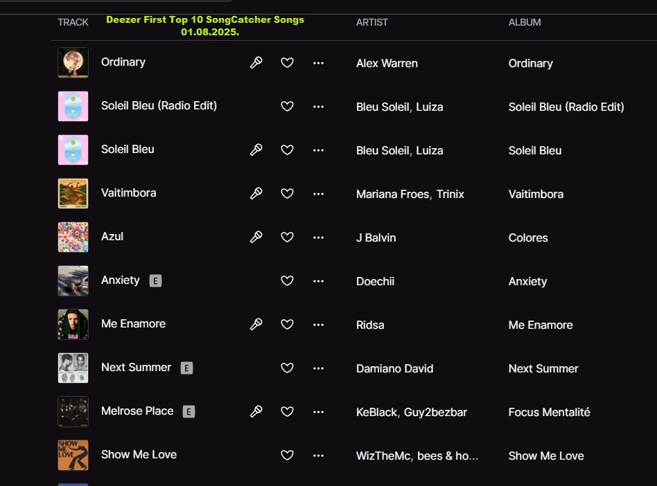The width and height of the screenshot is (657, 486).
Task: Click lyrics microphone for Melrose Place
Action: tap(256, 411)
